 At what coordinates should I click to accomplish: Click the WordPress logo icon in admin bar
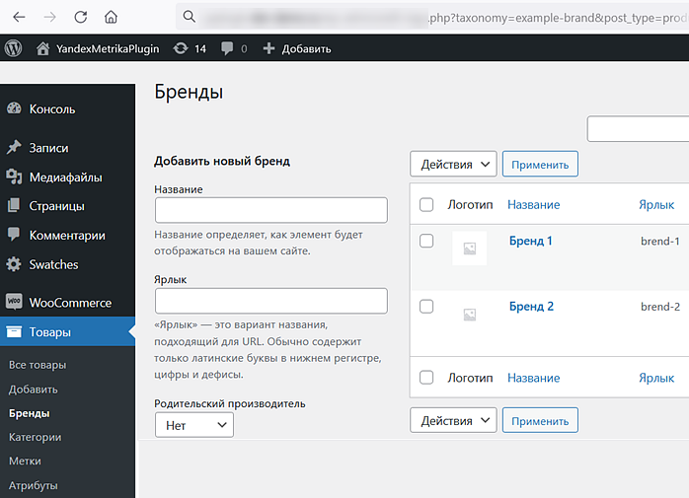tap(14, 48)
